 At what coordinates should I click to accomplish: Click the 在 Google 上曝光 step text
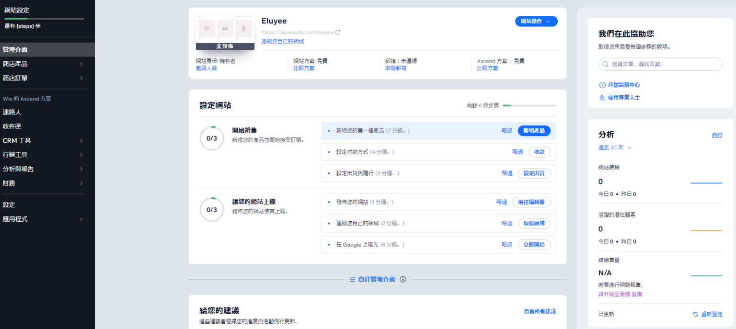[357, 244]
